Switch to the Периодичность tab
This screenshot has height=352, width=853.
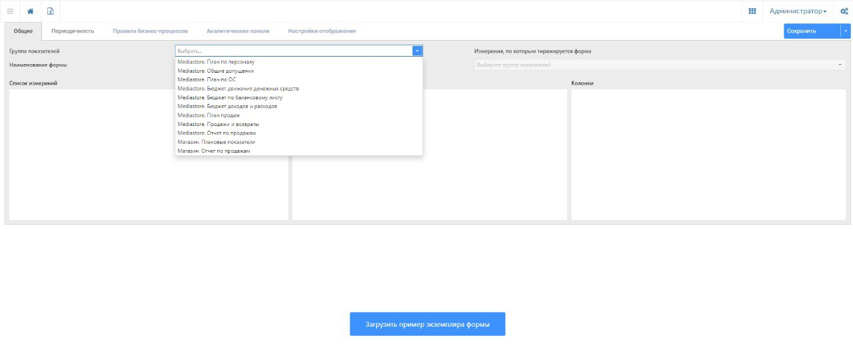coord(73,31)
